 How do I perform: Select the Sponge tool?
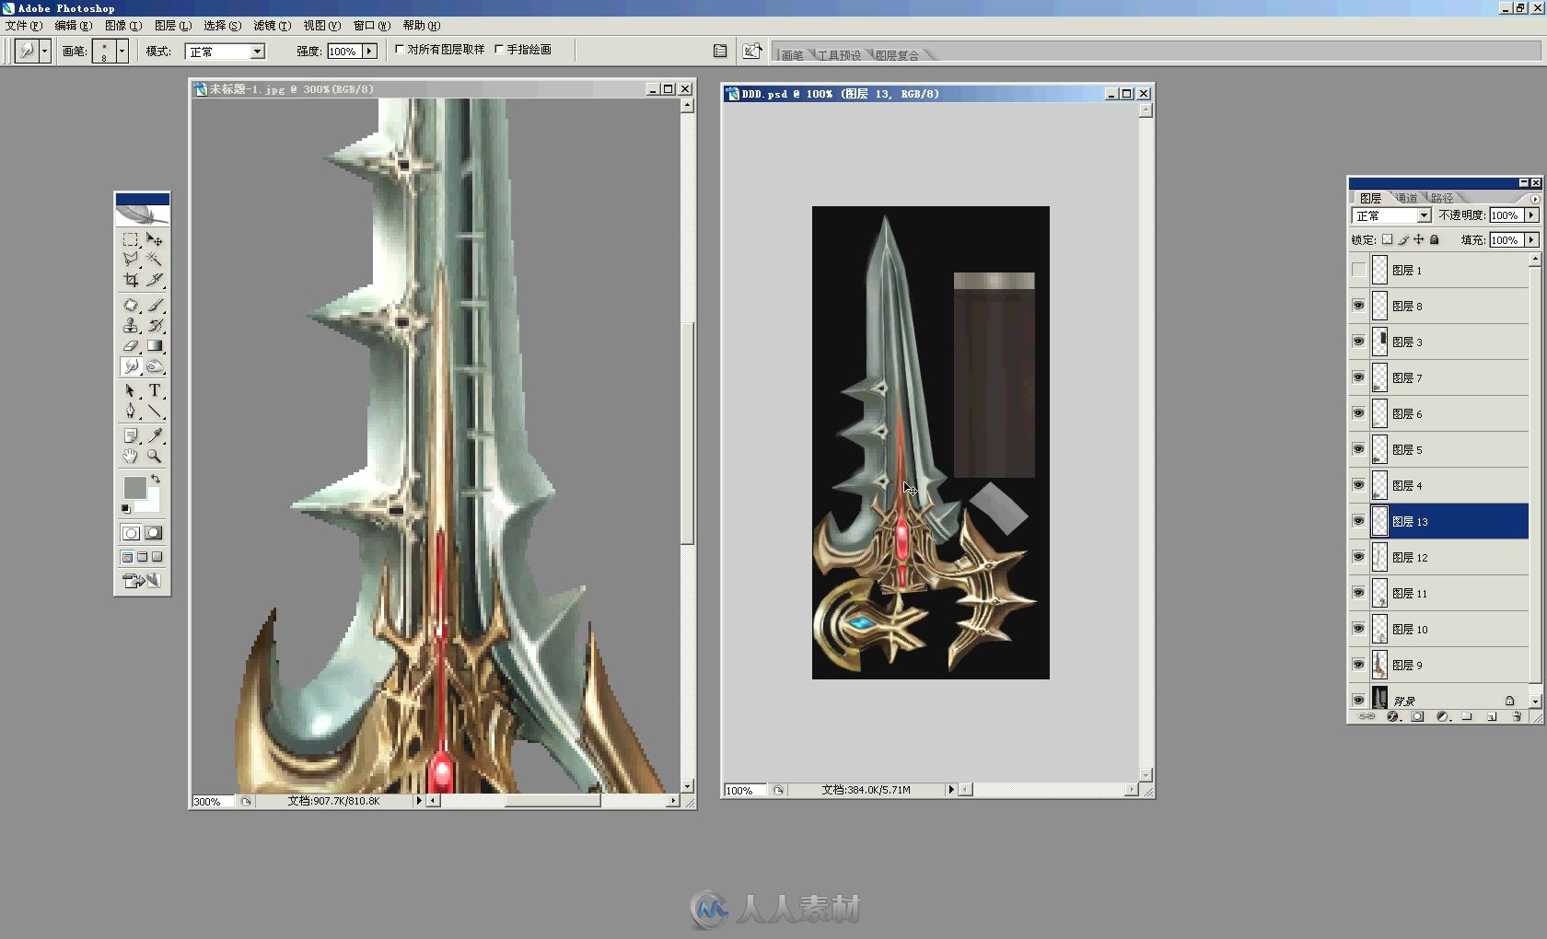point(155,366)
